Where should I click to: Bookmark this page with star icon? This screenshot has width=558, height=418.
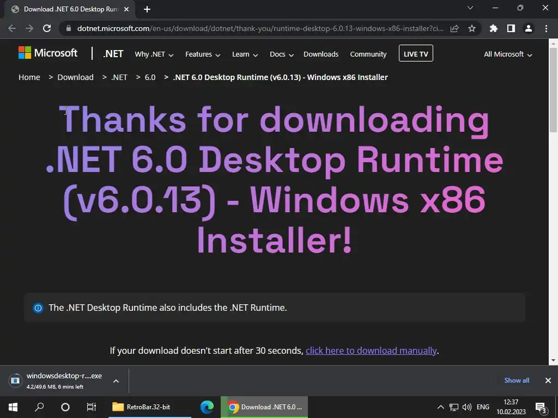pos(472,28)
